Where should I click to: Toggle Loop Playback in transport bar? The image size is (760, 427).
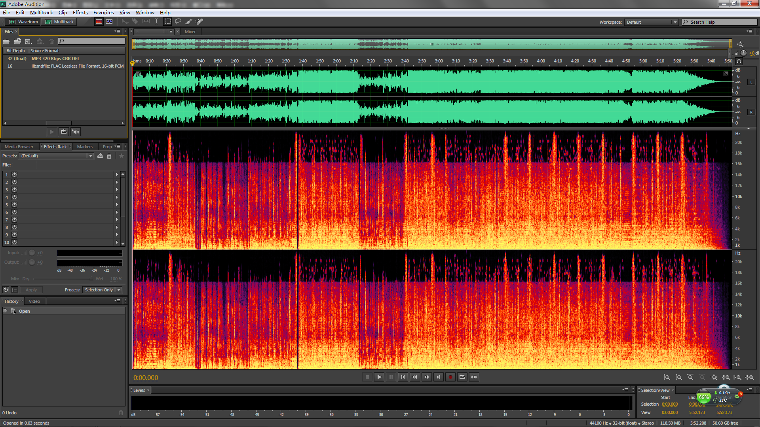(462, 377)
